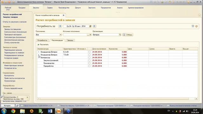Image resolution: width=203 pixels, height=114 pixels.
Task: Click the horizontal scrollbar under the table
Action: coord(114,99)
